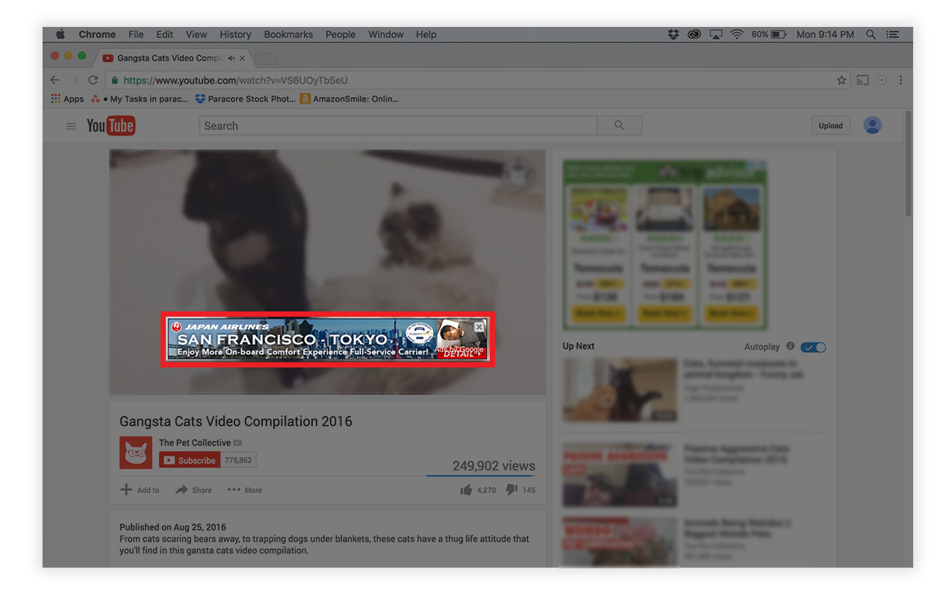Click the page vertical scrollbar
952x596 pixels.
[x=908, y=164]
